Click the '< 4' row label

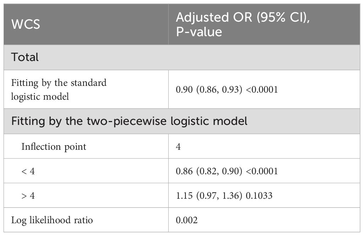coord(28,171)
